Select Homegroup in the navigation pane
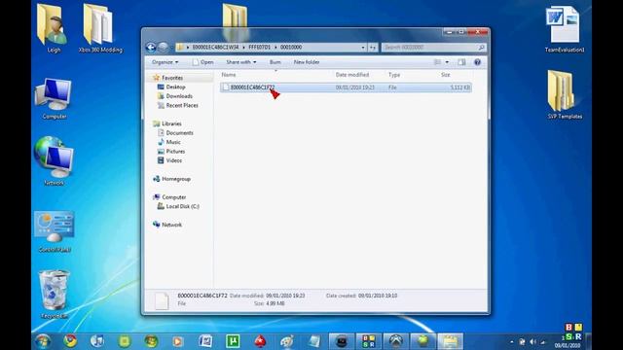The height and width of the screenshot is (350, 623). (176, 179)
